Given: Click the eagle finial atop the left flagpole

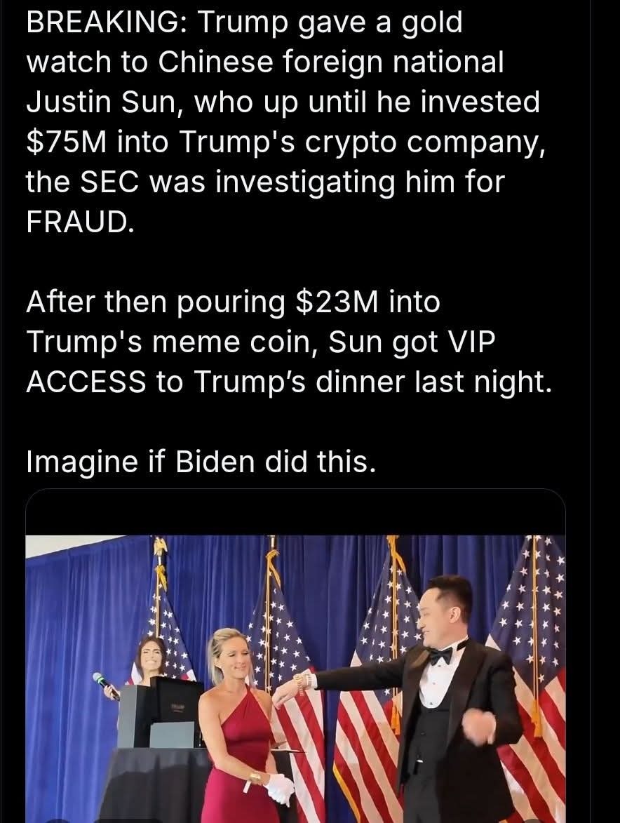Looking at the screenshot, I should point(160,549).
